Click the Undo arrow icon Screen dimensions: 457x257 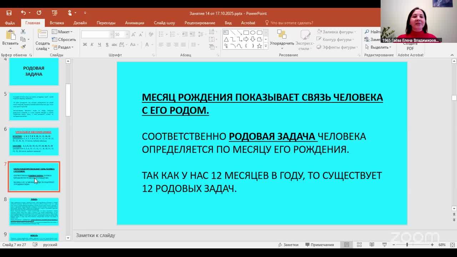coord(23,13)
